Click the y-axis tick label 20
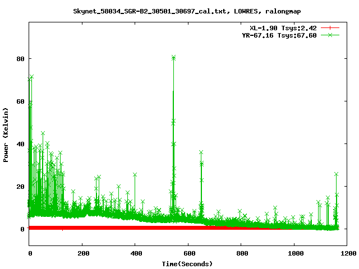 tap(20, 187)
